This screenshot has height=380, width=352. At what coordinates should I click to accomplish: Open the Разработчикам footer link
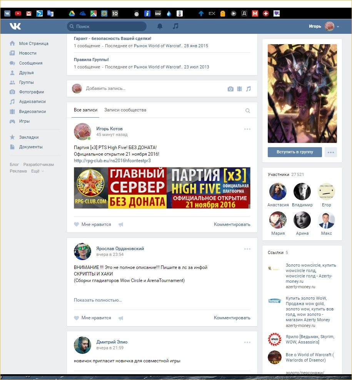[x=38, y=164]
